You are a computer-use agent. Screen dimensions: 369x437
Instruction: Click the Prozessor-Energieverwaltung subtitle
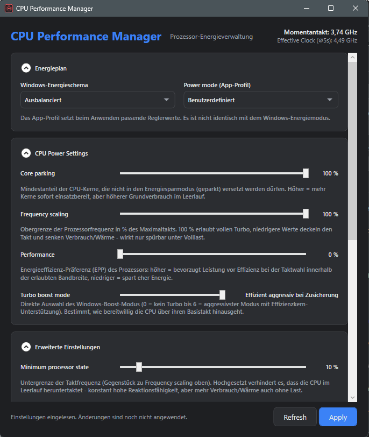pos(211,37)
